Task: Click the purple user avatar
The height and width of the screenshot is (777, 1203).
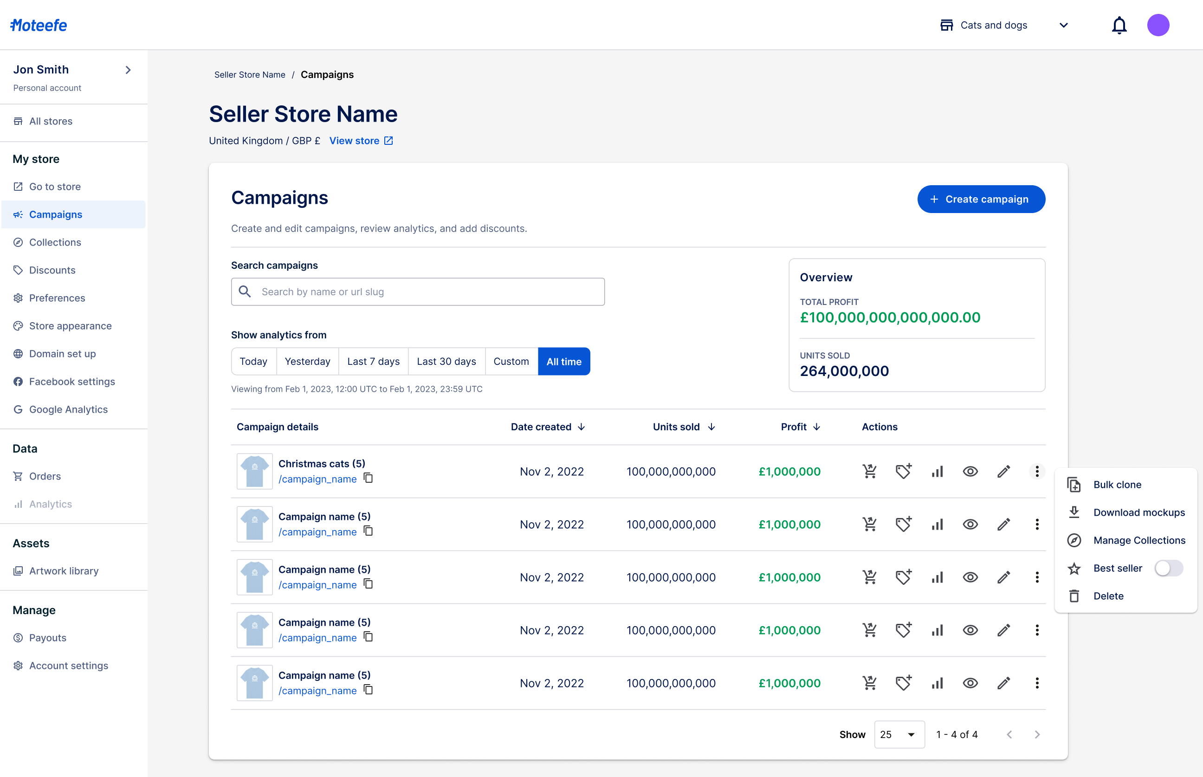Action: pos(1158,25)
